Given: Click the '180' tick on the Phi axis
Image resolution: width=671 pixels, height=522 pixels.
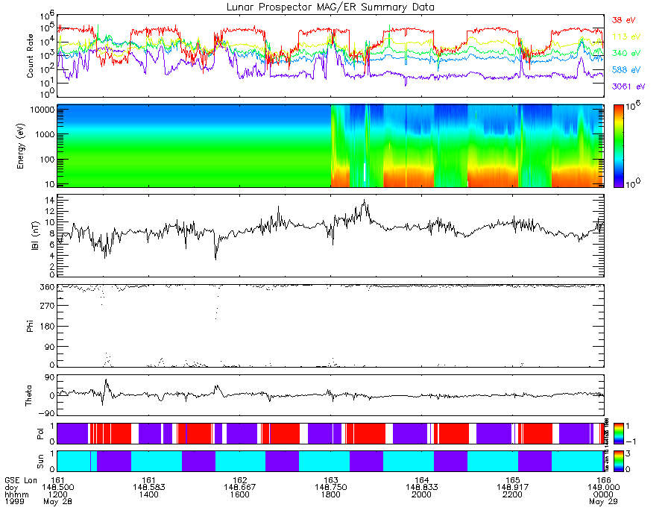Looking at the screenshot, I should pyautogui.click(x=47, y=327).
